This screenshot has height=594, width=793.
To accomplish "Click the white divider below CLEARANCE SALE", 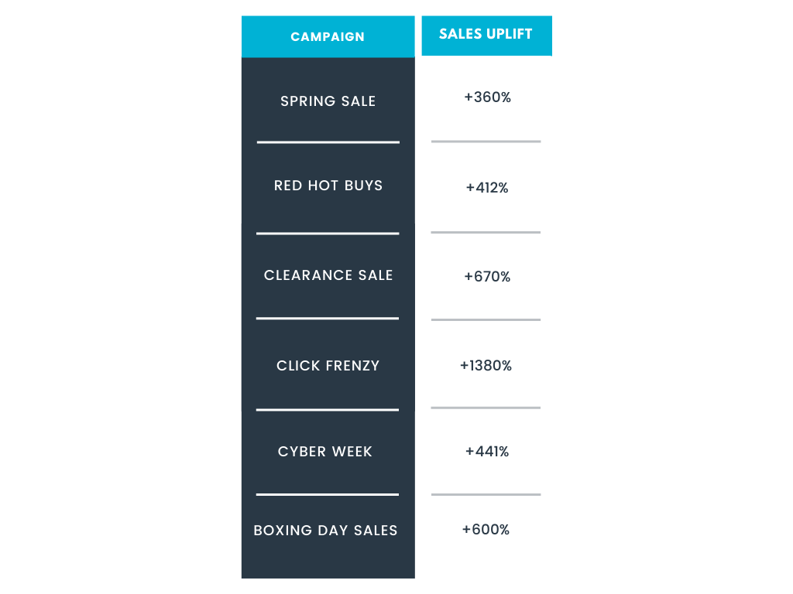I will [328, 318].
